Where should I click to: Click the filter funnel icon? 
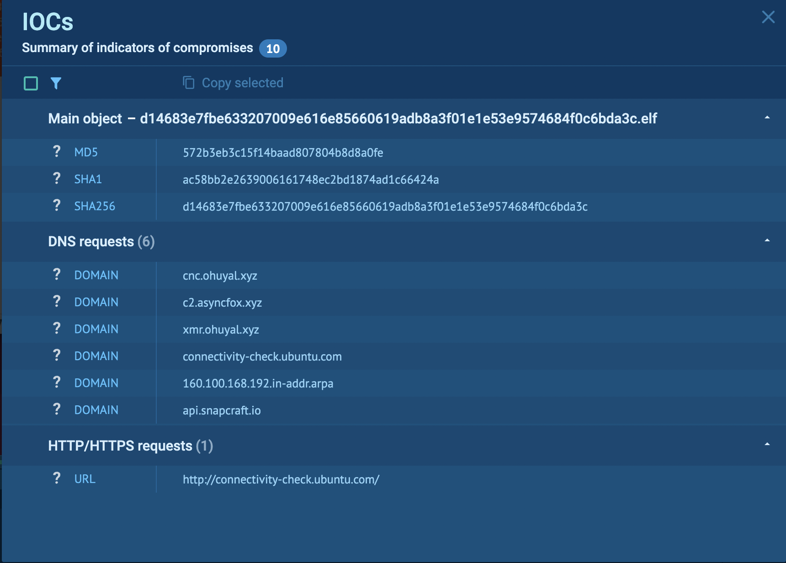[x=56, y=83]
